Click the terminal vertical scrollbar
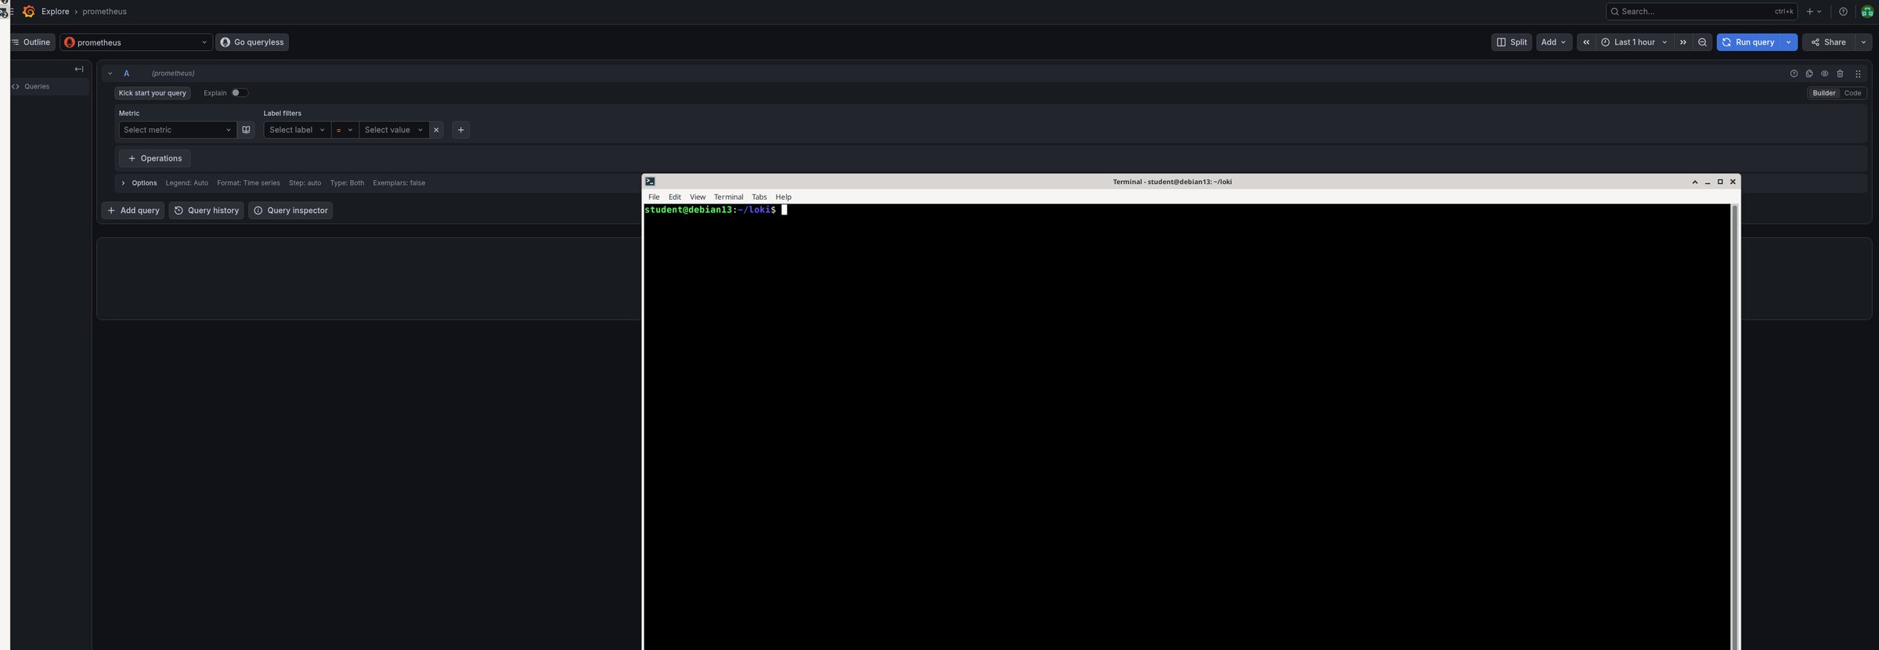Viewport: 1879px width, 650px height. tap(1735, 427)
